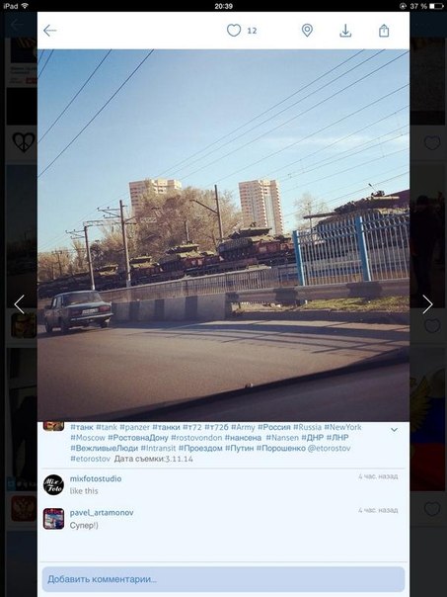447x597 pixels.
Task: Focus the add comment input field
Action: coord(223,579)
